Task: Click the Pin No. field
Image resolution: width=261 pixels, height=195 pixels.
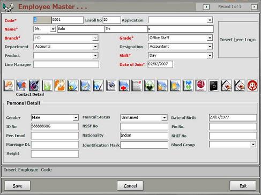Action: pyautogui.click(x=233, y=126)
